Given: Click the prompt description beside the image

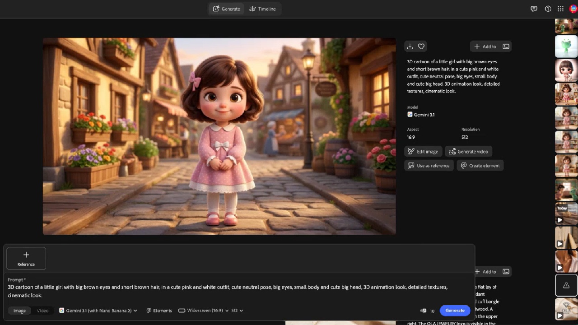Looking at the screenshot, I should pos(453,76).
